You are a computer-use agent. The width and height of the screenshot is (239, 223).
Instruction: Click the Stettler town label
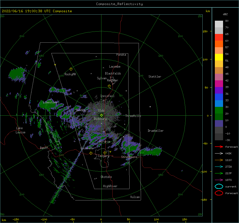click(155, 77)
